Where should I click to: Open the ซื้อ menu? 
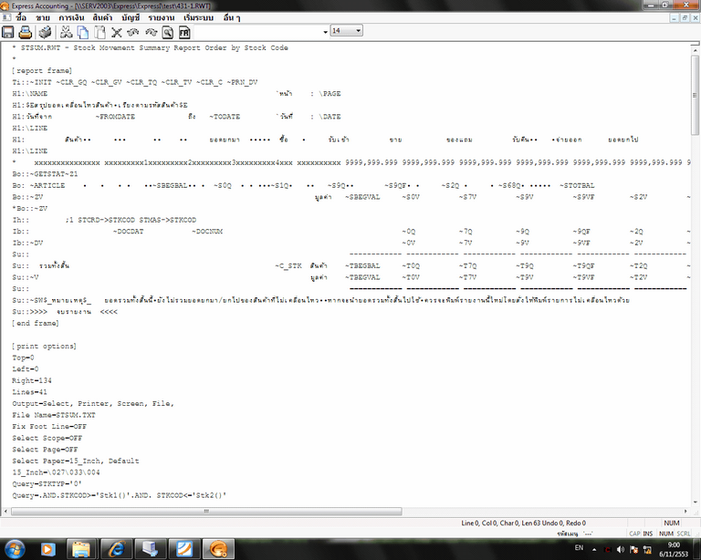coord(21,18)
